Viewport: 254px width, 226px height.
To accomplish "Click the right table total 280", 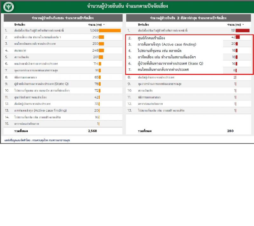I will point(231,131).
